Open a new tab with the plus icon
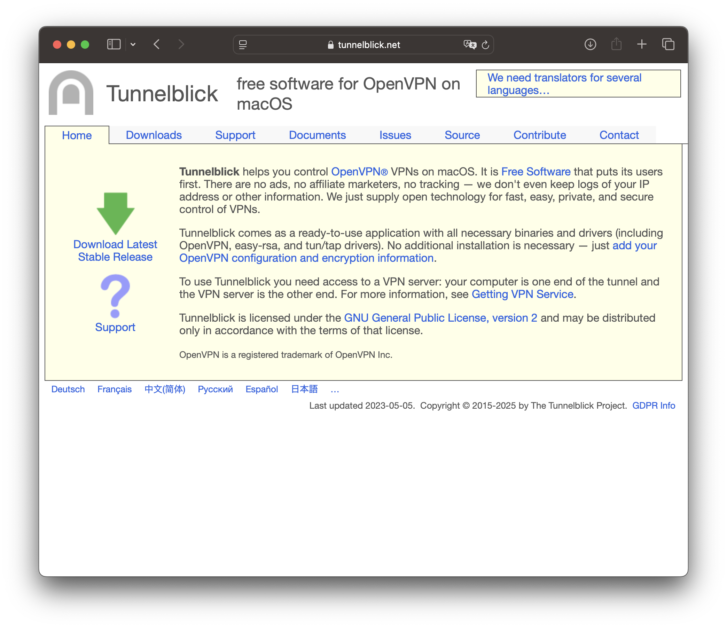This screenshot has height=628, width=727. tap(642, 45)
